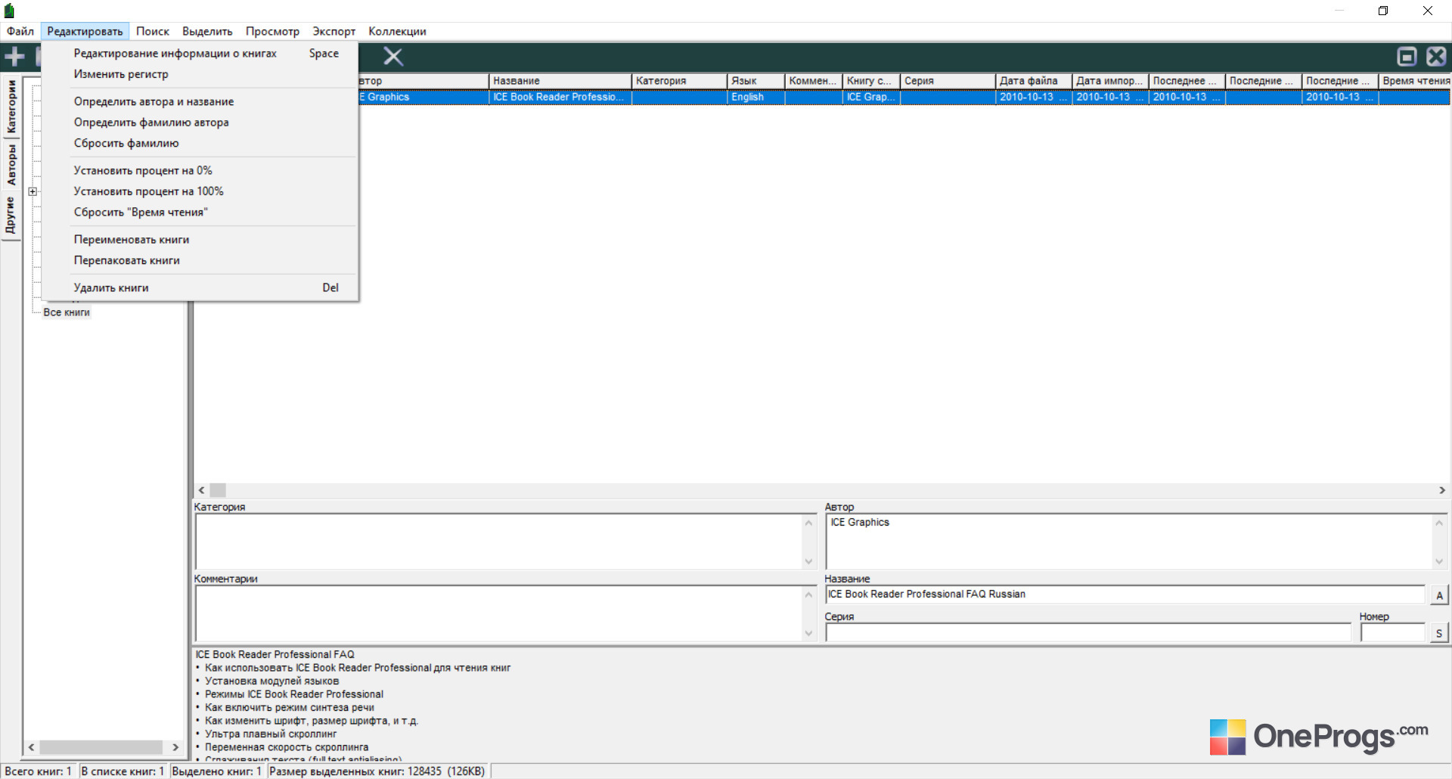
Task: Click Размер выделенных книг status entry
Action: pos(377,771)
